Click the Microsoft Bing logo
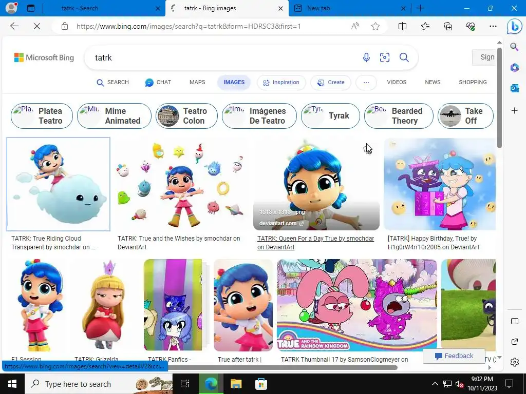Viewport: 526px width, 394px height. point(44,57)
